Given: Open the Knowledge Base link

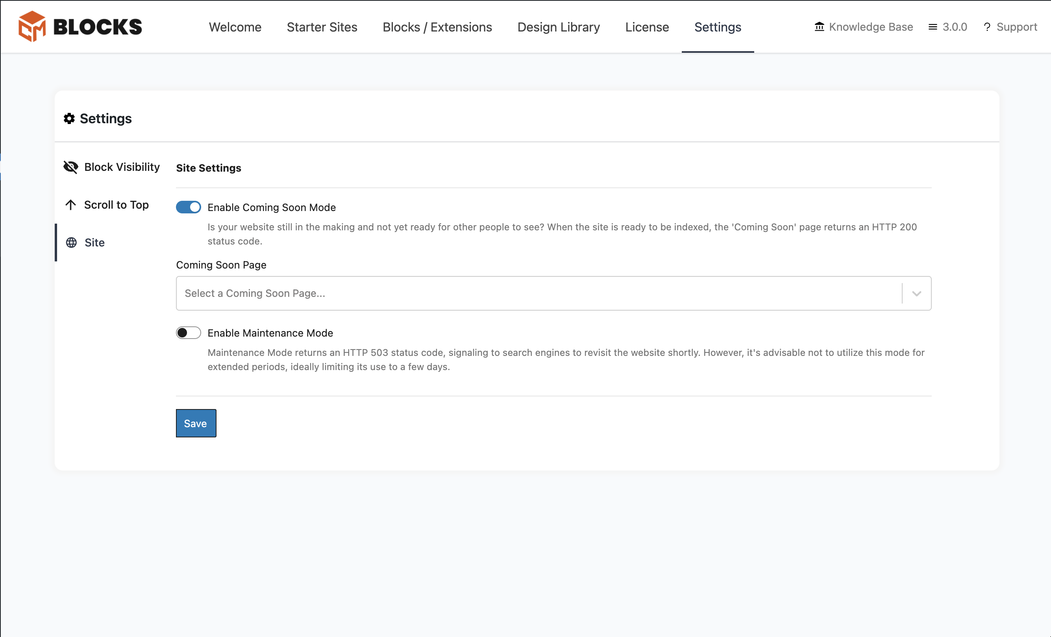Looking at the screenshot, I should (870, 27).
